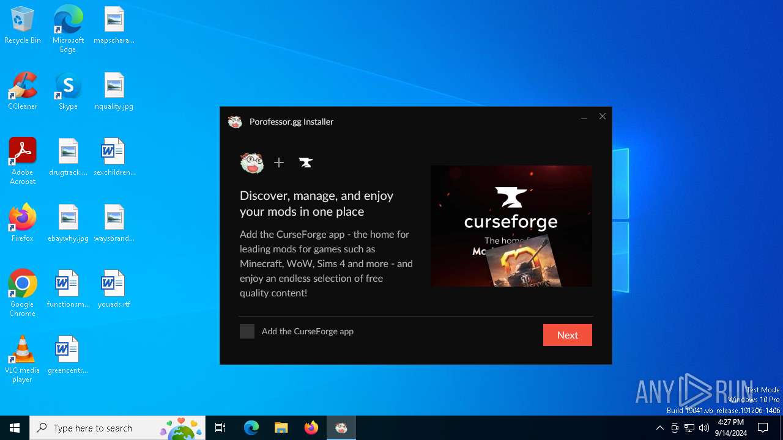Viewport: 783px width, 440px height.
Task: Select the Adobe Acrobat desktop shortcut
Action: point(23,161)
